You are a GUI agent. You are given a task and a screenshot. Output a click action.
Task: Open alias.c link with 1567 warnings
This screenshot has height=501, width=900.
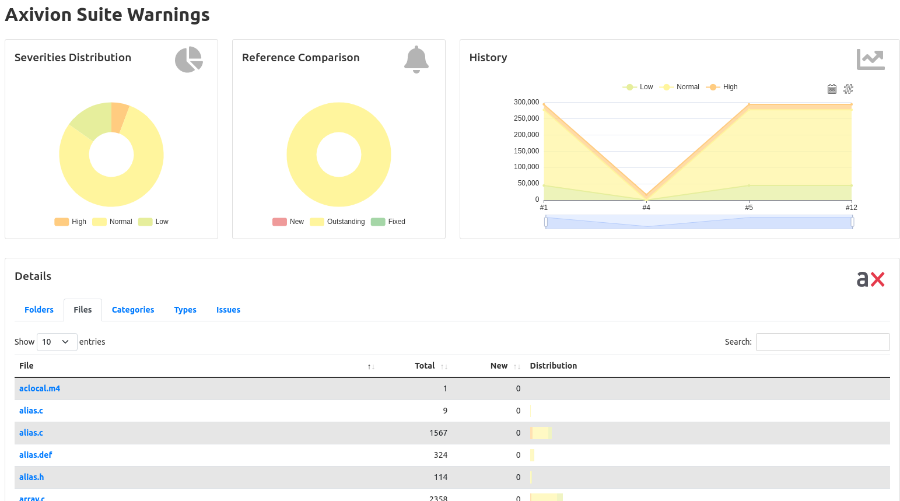(x=31, y=433)
